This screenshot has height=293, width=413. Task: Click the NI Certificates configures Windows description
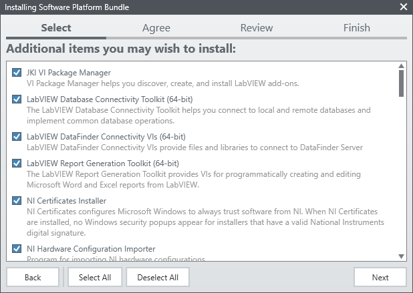[x=205, y=222]
